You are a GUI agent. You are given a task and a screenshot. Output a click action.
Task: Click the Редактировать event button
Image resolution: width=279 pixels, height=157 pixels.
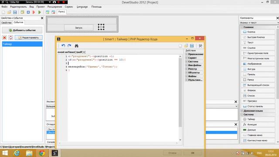(x=28, y=38)
